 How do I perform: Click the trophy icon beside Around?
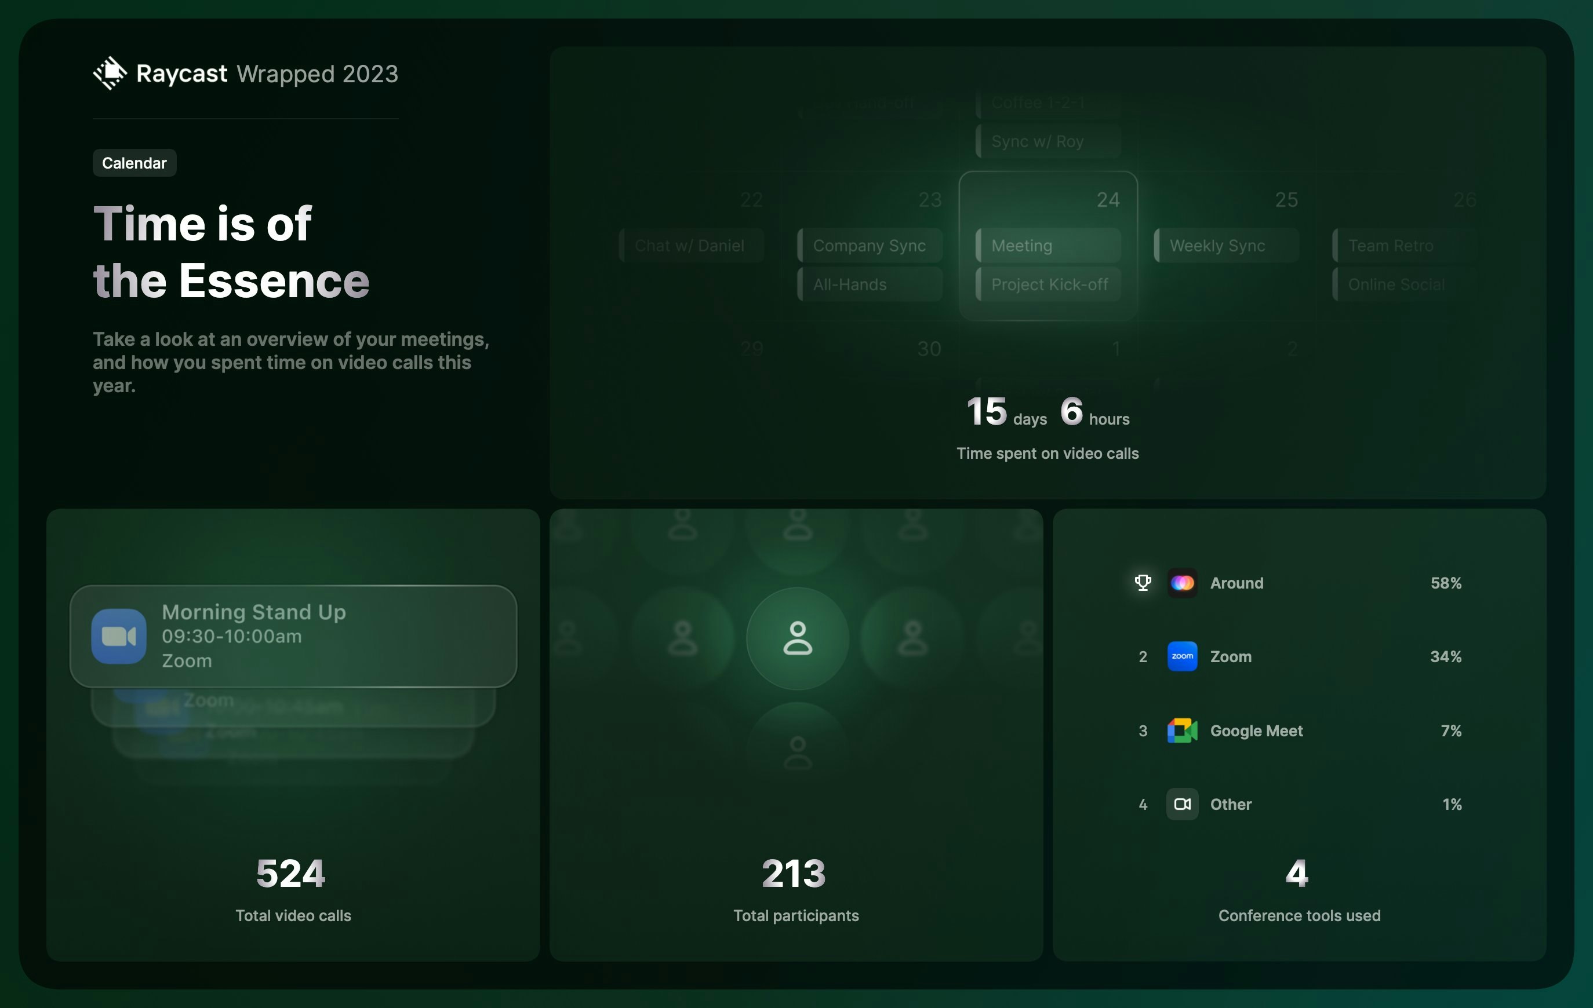coord(1143,582)
